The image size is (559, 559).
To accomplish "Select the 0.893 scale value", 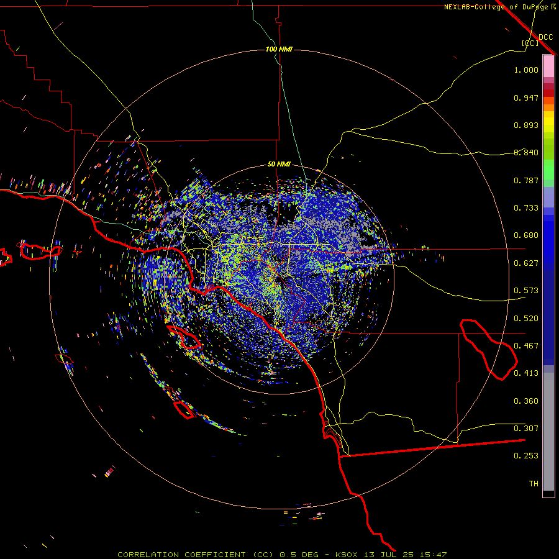I will [x=526, y=125].
